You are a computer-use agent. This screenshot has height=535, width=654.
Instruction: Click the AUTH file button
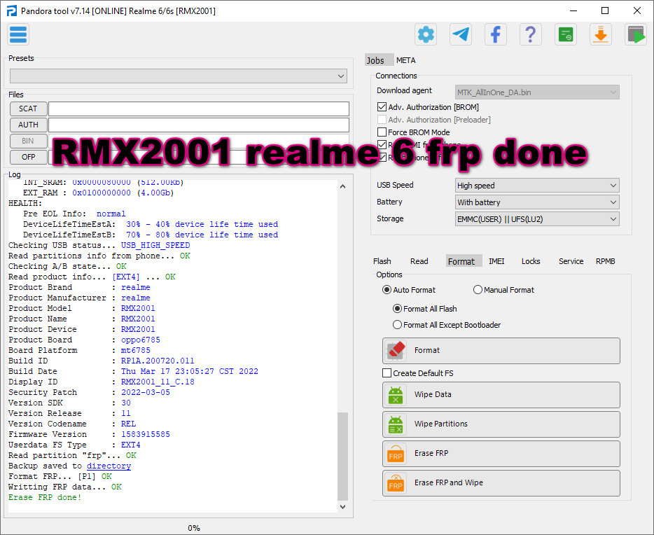[29, 125]
